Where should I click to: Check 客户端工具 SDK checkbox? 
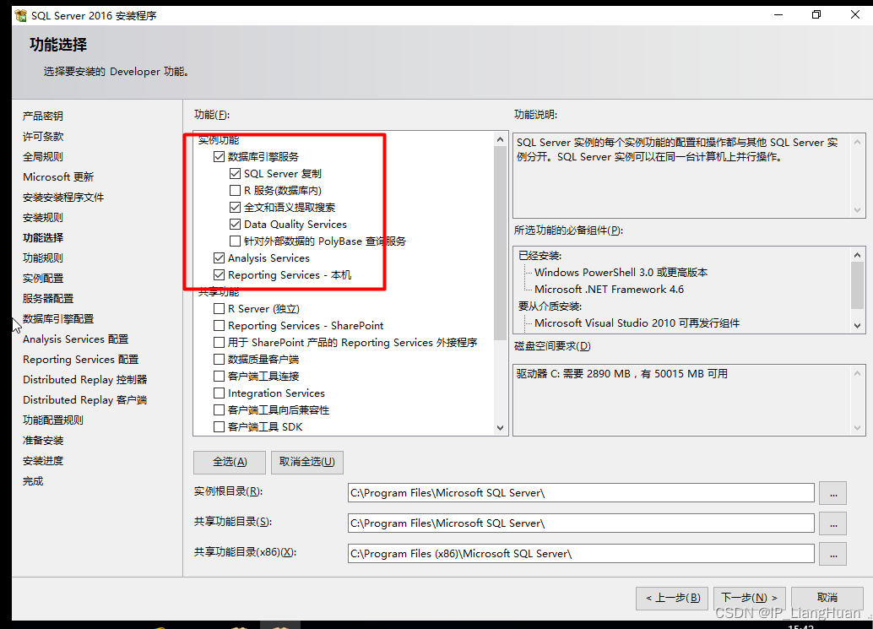coord(219,427)
